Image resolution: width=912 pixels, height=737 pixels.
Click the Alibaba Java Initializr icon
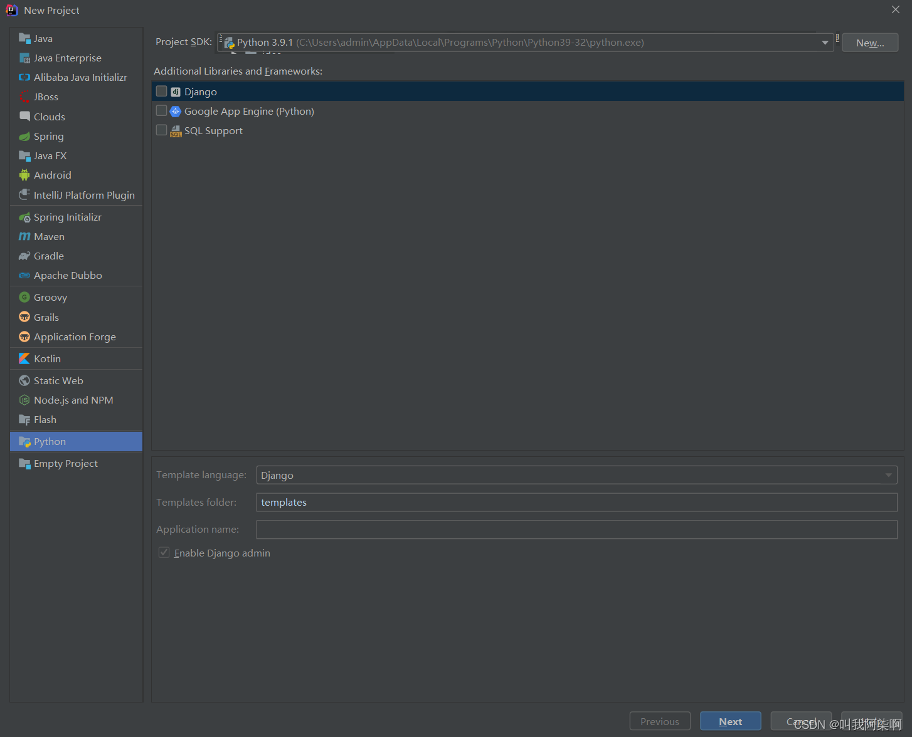click(x=24, y=77)
